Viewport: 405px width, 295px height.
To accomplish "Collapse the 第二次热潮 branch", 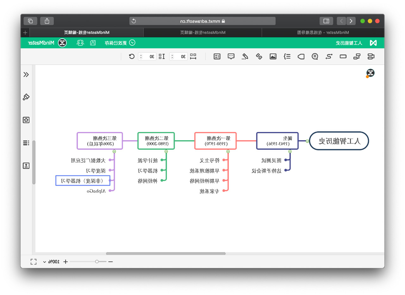I will [166, 151].
